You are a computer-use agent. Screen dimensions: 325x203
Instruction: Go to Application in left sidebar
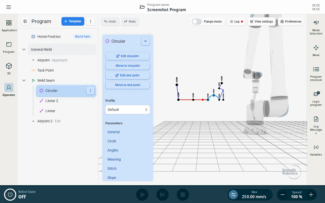(9, 26)
